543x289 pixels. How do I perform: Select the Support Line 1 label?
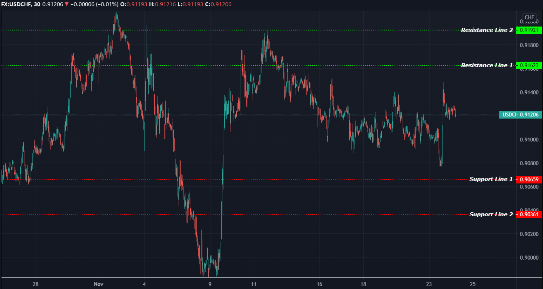pyautogui.click(x=491, y=179)
